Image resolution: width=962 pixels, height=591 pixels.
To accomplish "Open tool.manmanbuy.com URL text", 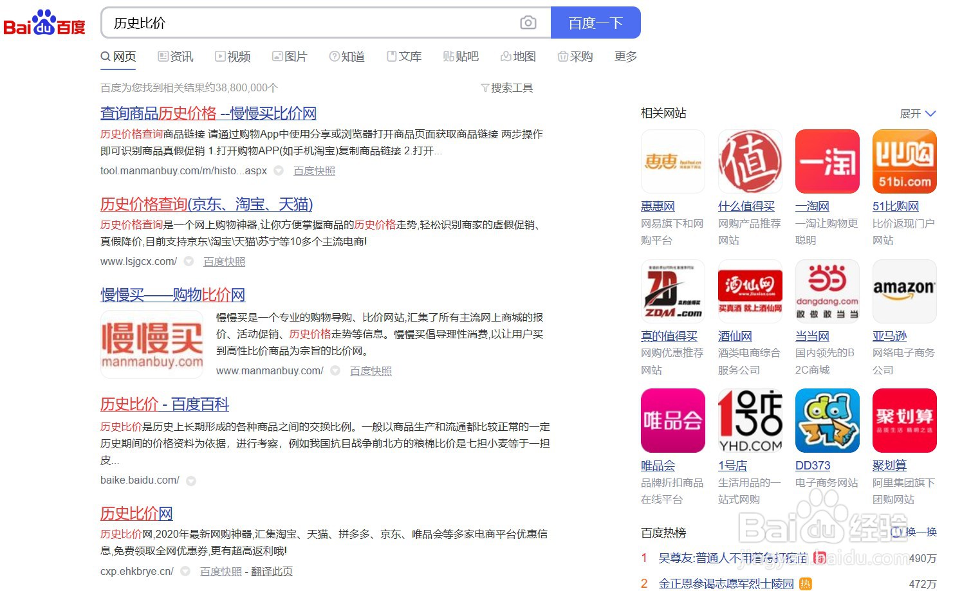I will (183, 170).
